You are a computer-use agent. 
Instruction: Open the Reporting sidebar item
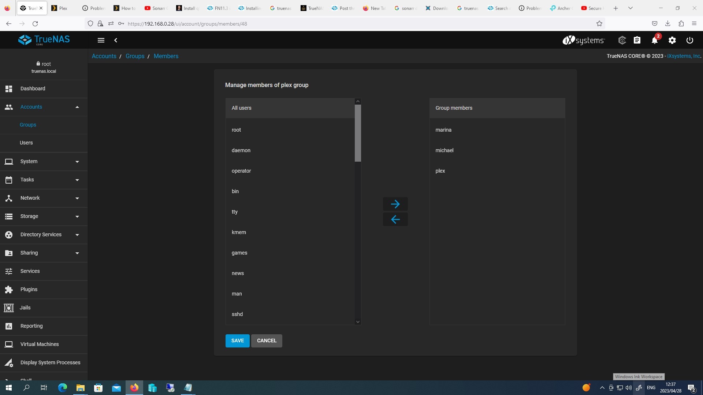click(x=44, y=326)
